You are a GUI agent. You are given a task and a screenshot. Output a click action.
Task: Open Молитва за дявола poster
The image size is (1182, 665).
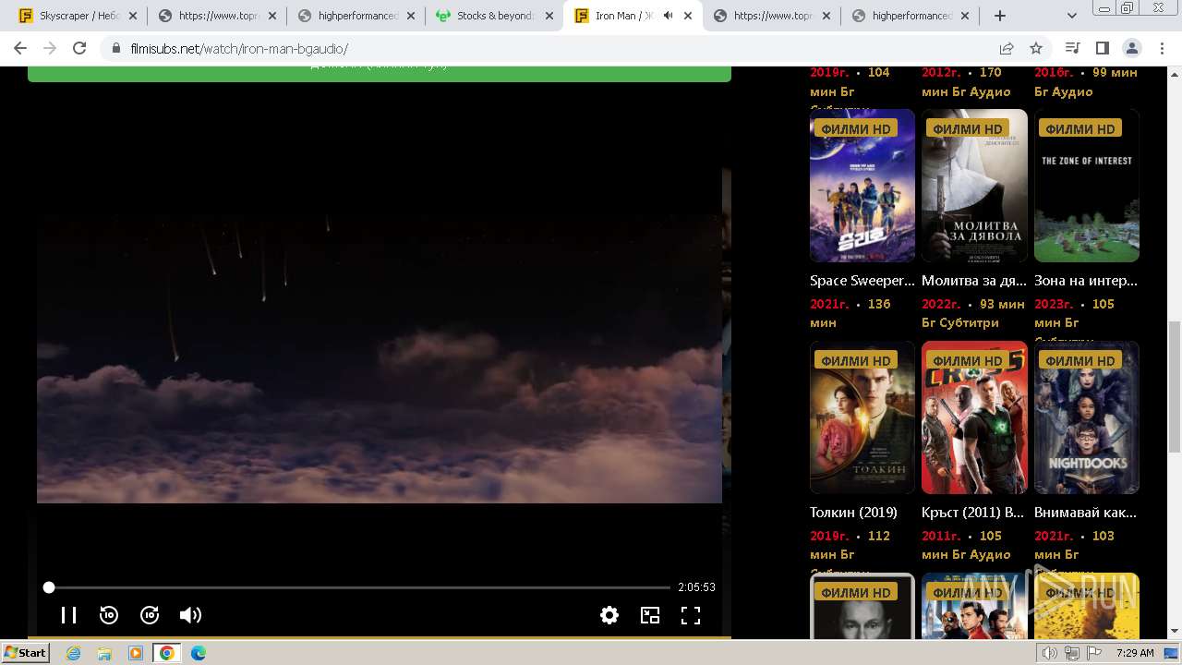(974, 186)
